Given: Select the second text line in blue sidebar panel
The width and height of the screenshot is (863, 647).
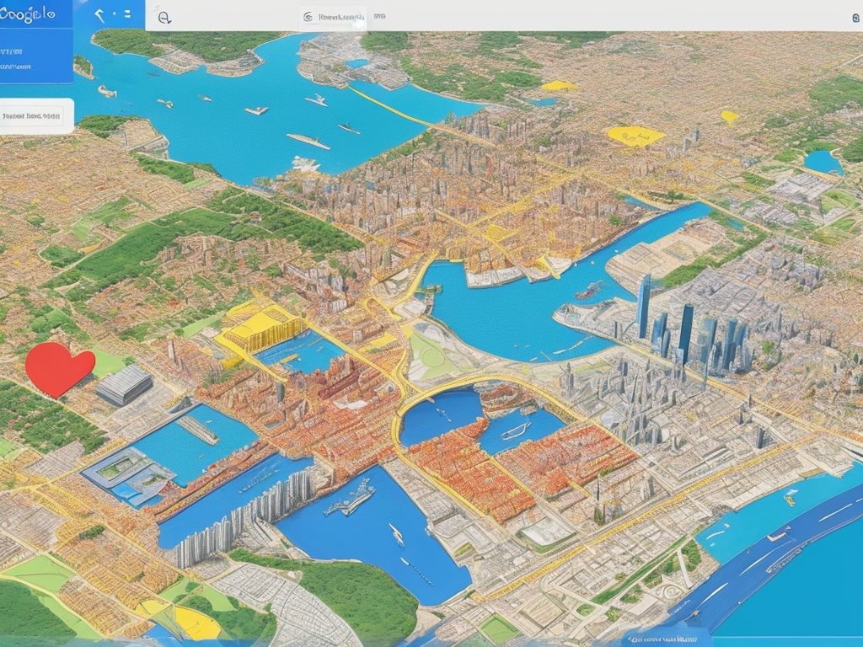Looking at the screenshot, I should 15,67.
